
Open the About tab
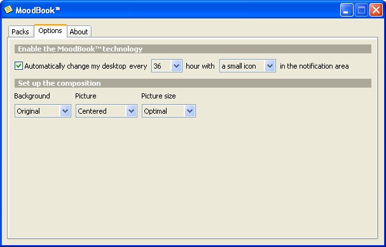coord(79,32)
